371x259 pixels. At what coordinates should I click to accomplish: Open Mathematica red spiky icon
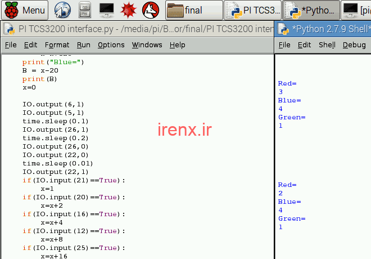[x=128, y=10]
